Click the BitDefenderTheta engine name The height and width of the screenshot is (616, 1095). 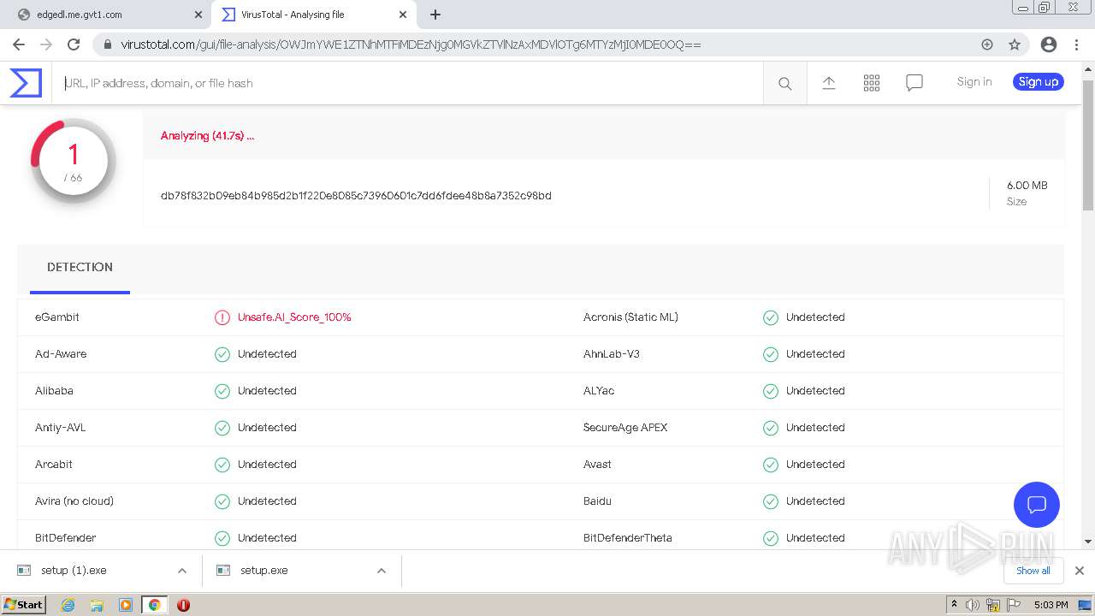(628, 538)
